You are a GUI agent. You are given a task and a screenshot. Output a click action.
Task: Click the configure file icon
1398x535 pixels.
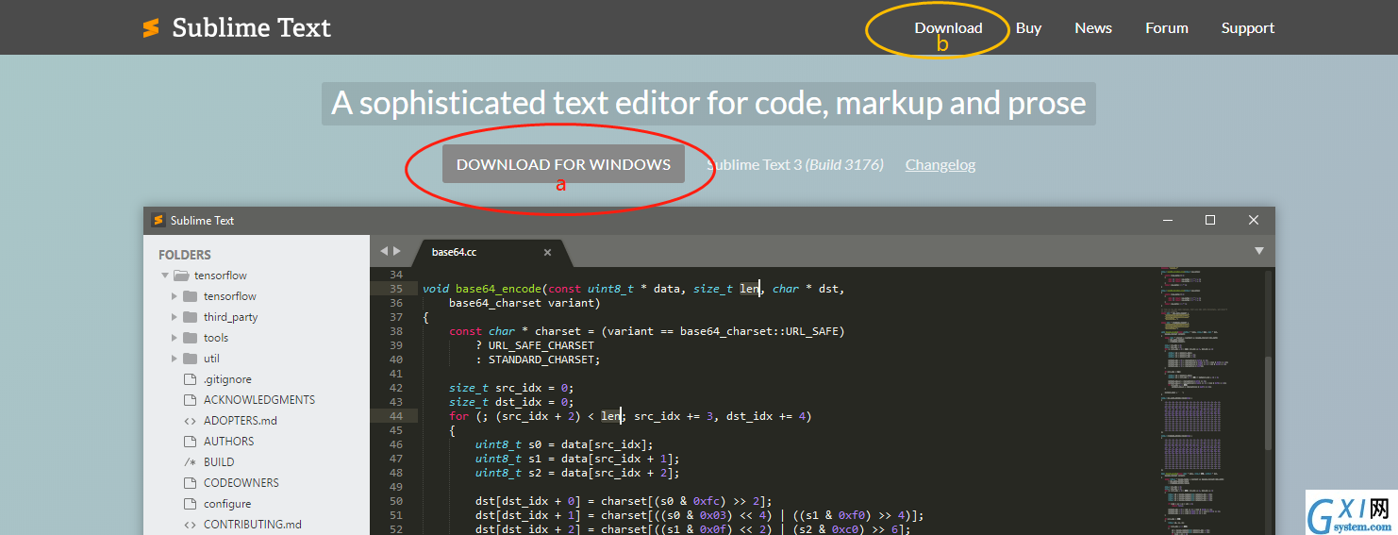click(x=190, y=504)
